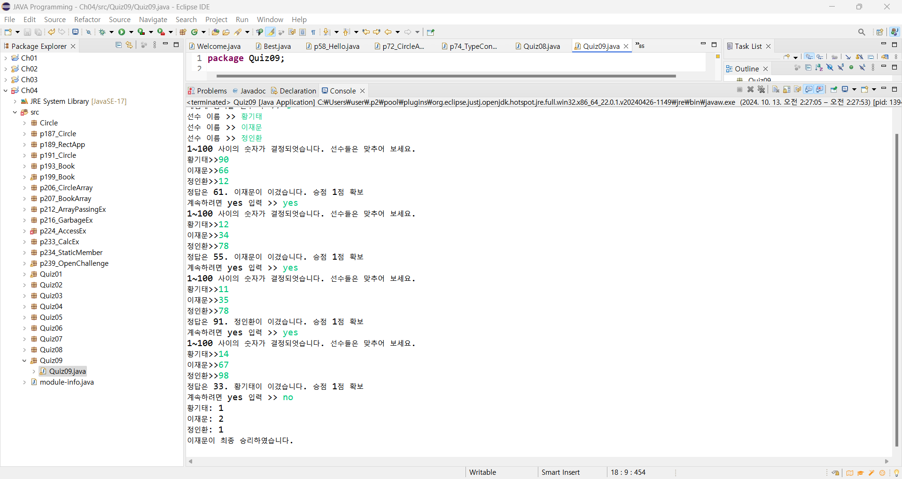Viewport: 902px width, 479px height.
Task: Remove All Terminated Launches in Console
Action: 762,89
